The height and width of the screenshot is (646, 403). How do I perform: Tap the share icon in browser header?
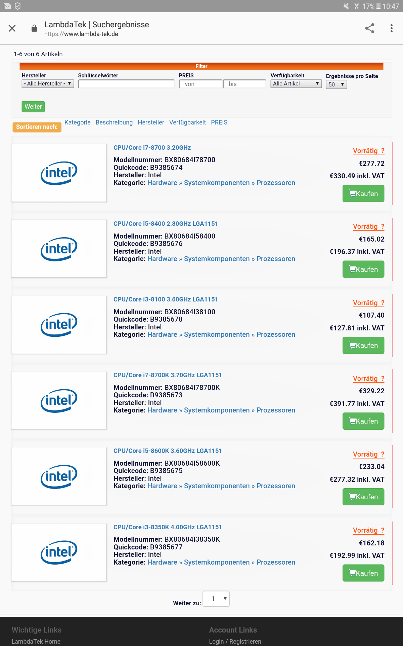pos(369,28)
